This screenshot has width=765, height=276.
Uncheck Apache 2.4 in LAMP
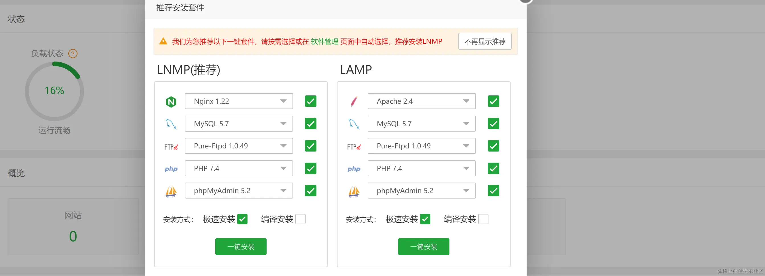click(494, 101)
